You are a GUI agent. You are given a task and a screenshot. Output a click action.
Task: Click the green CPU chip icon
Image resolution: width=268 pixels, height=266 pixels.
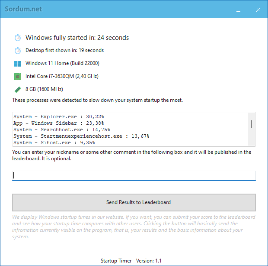18,77
